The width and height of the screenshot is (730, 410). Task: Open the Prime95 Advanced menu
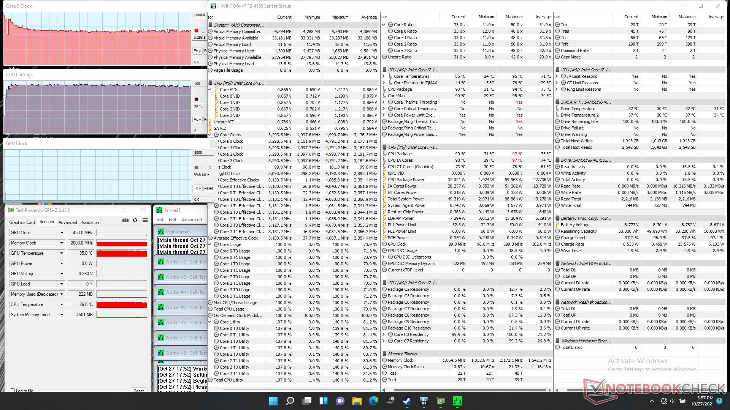coord(192,220)
